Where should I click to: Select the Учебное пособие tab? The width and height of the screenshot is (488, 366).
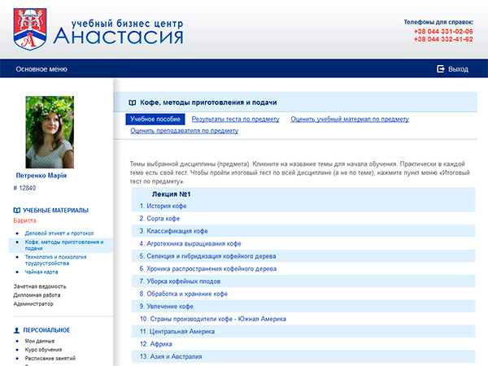155,120
